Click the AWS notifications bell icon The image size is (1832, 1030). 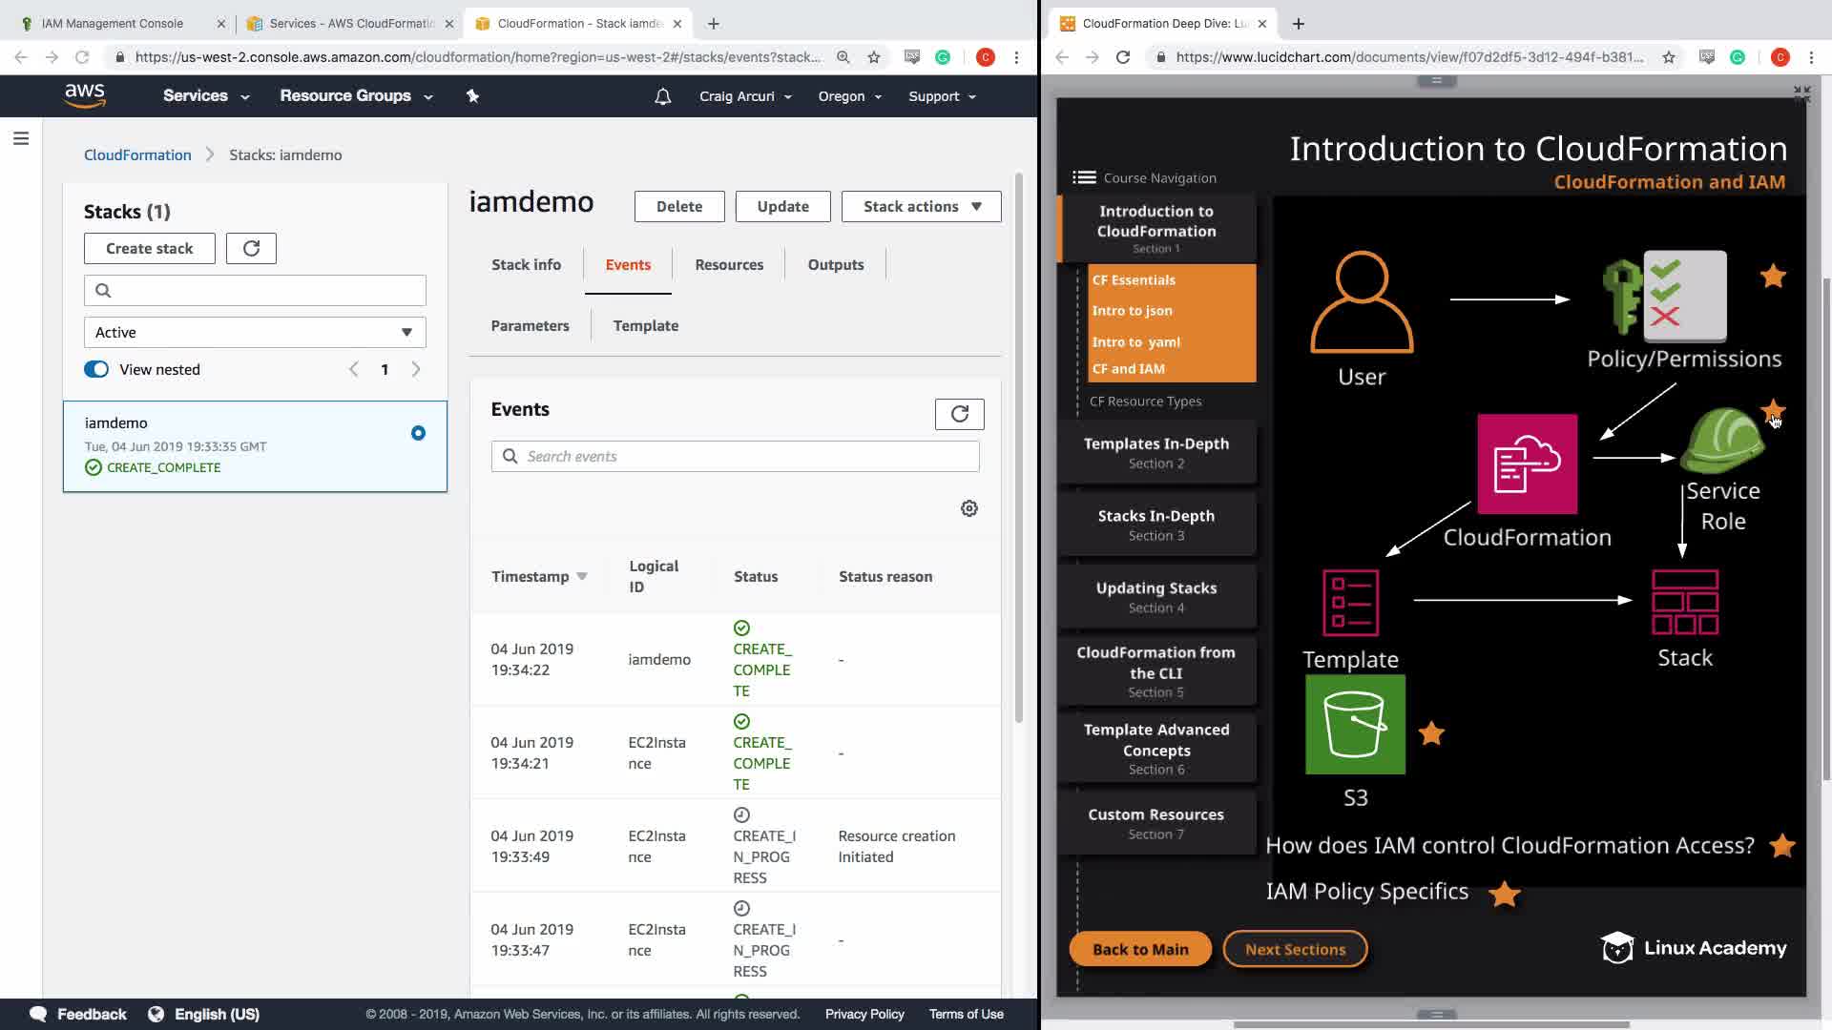(x=662, y=96)
